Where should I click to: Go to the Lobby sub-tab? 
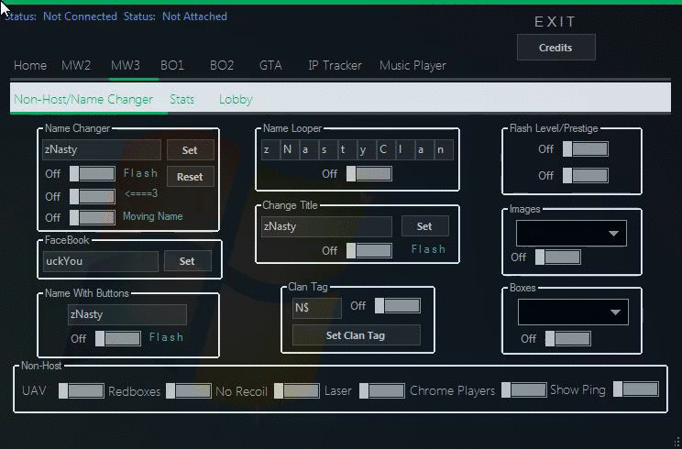(236, 99)
